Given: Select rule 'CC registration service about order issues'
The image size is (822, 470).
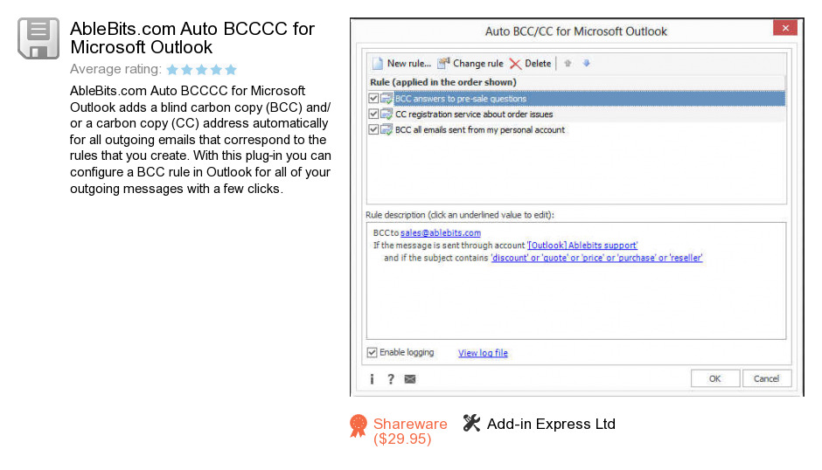Looking at the screenshot, I should pos(474,114).
